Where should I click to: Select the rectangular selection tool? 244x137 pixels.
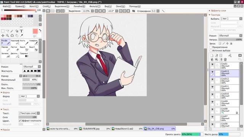[3, 31]
